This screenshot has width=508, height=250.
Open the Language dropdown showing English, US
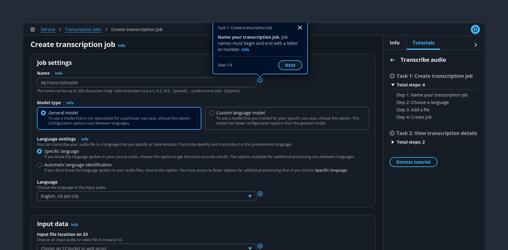(x=147, y=196)
